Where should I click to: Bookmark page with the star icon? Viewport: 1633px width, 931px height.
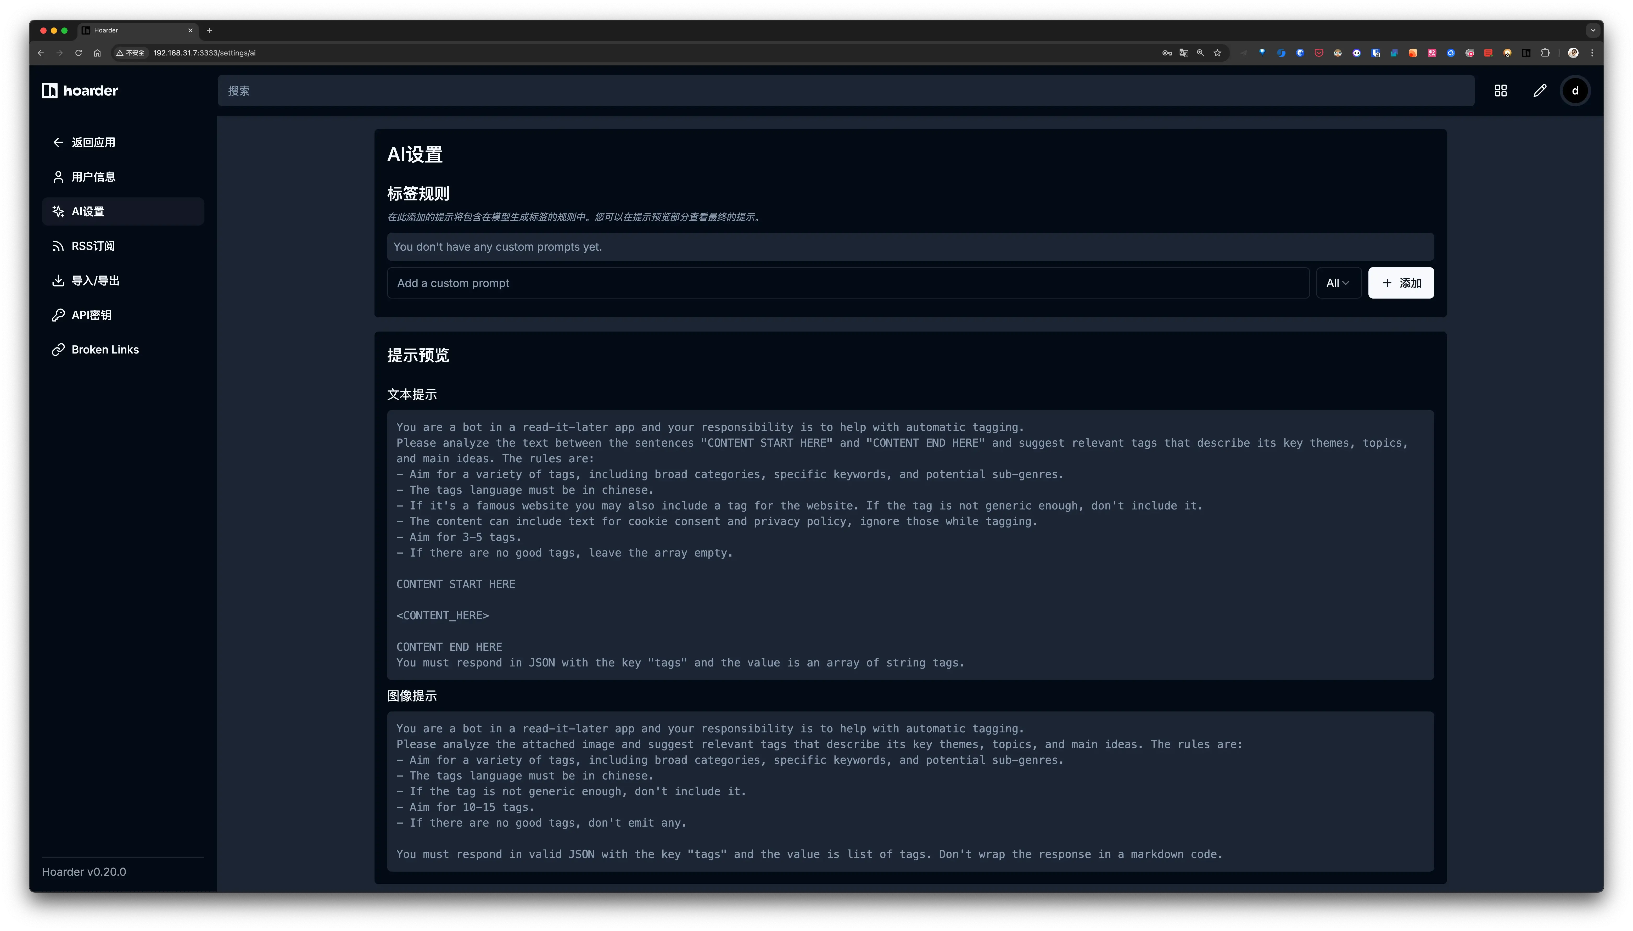point(1217,53)
